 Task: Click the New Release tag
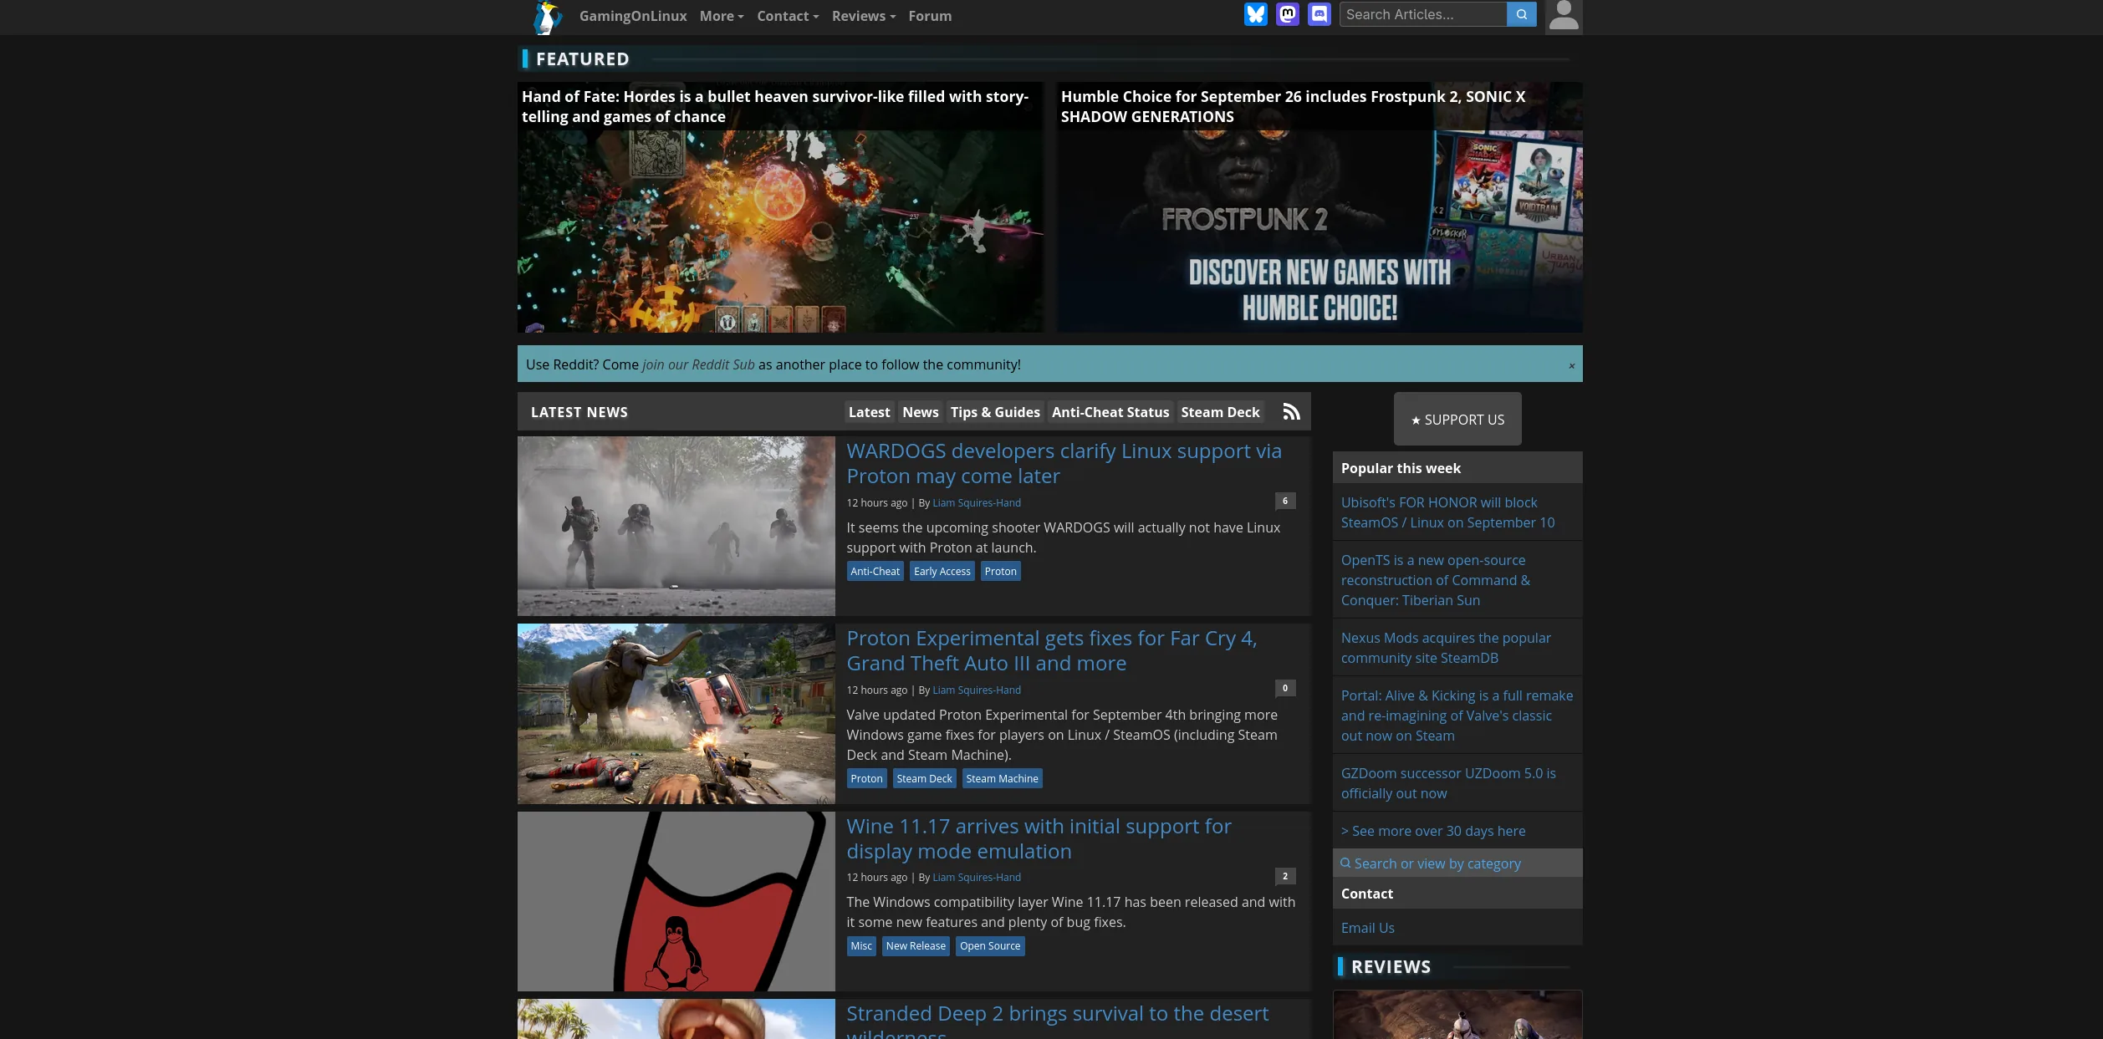916,945
